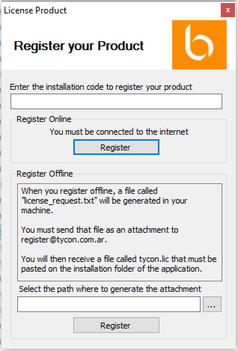Click the connected to the internet notice
238x351 pixels.
(x=119, y=132)
